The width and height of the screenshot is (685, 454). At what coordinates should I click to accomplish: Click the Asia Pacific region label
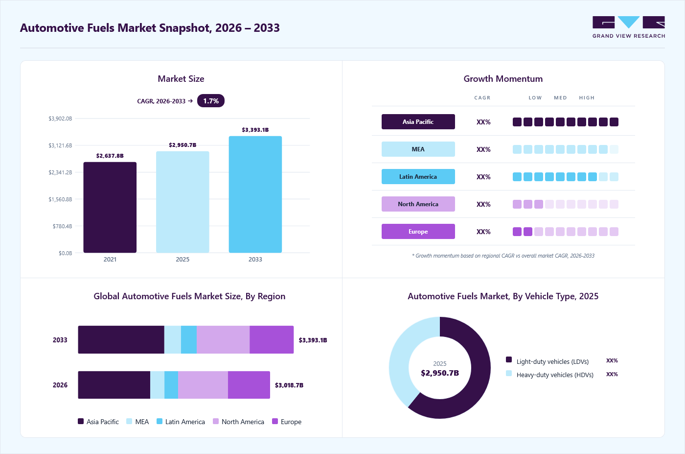(418, 122)
